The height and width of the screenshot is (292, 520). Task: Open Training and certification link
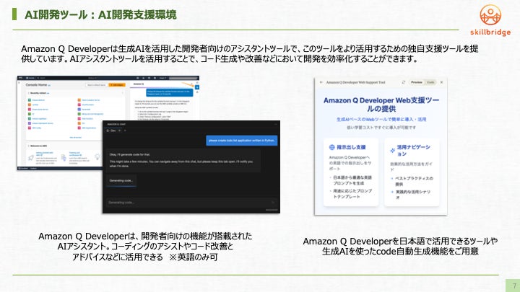point(75,154)
